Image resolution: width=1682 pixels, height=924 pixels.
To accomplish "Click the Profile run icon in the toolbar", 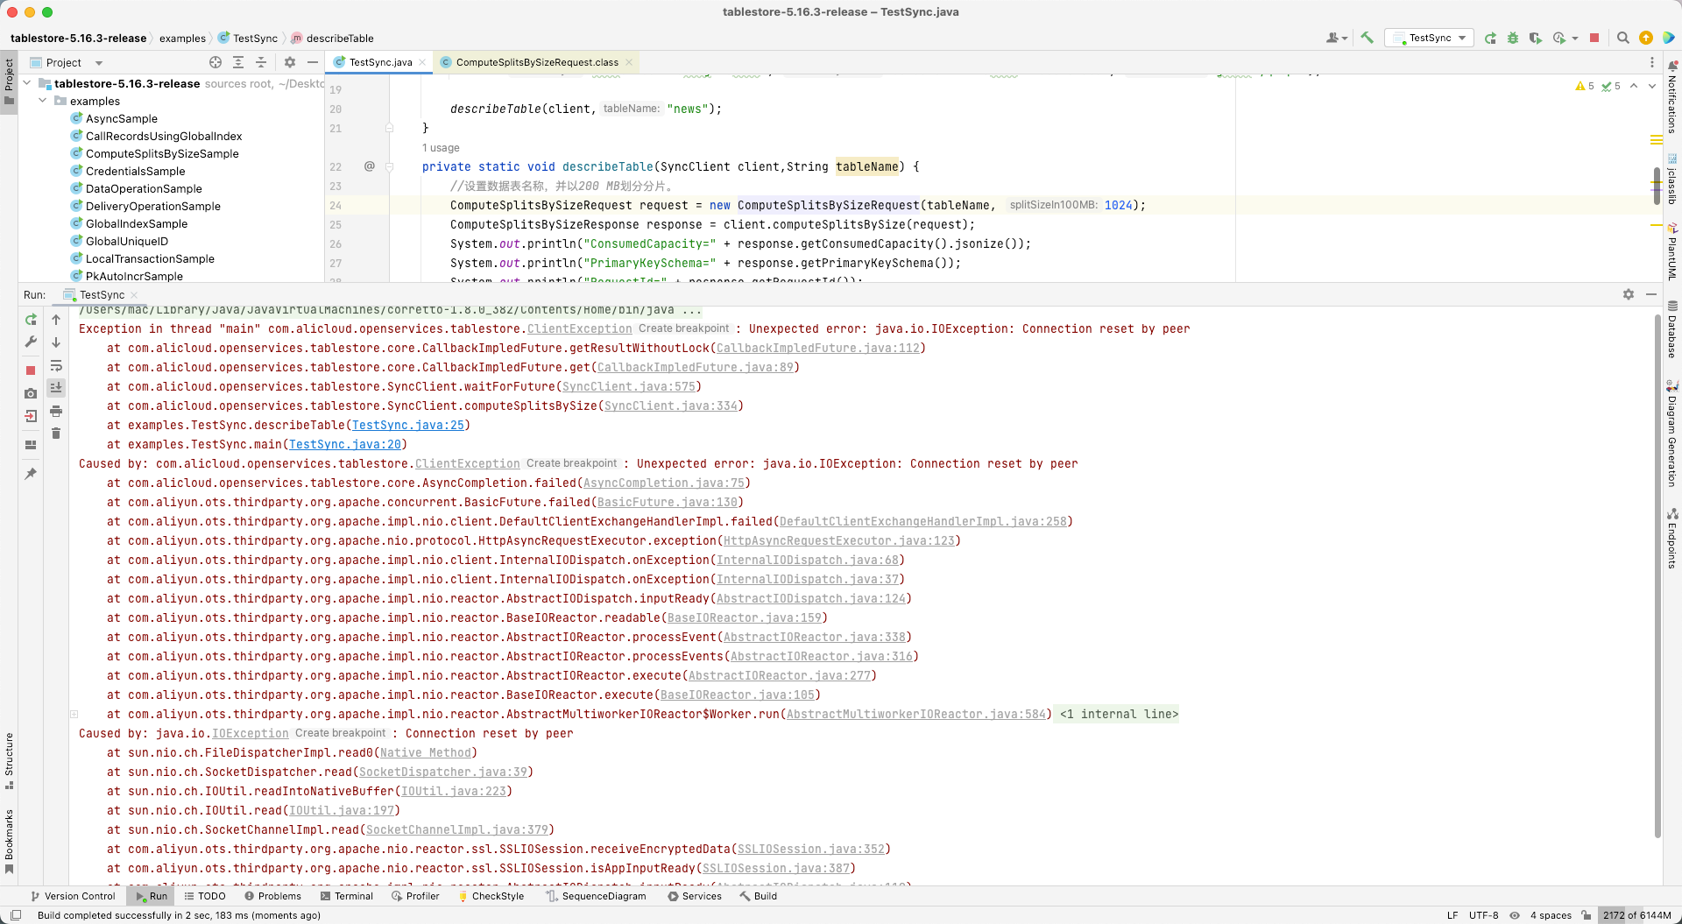I will pos(1558,38).
